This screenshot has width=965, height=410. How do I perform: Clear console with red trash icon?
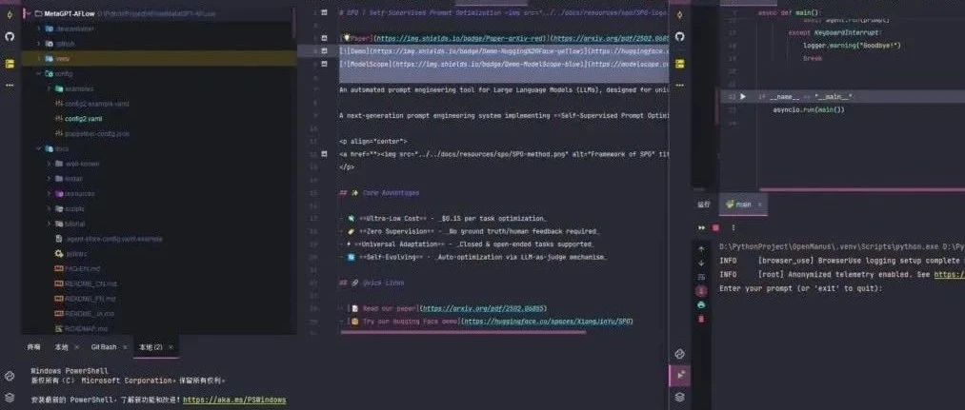701,319
